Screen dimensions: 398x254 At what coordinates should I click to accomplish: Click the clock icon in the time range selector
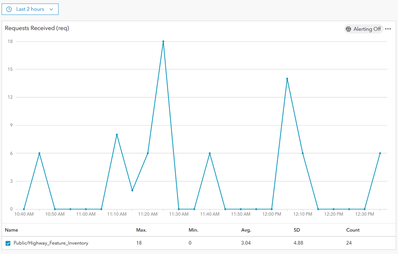click(x=9, y=9)
